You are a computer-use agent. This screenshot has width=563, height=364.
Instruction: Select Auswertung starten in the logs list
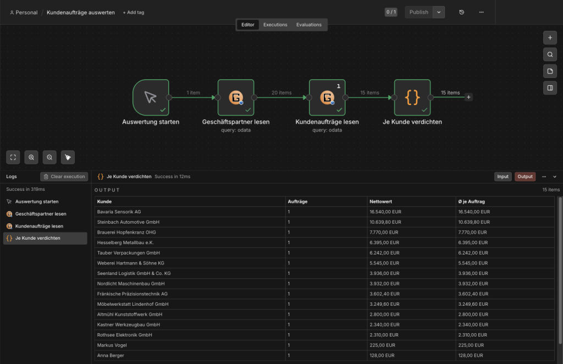(45, 202)
